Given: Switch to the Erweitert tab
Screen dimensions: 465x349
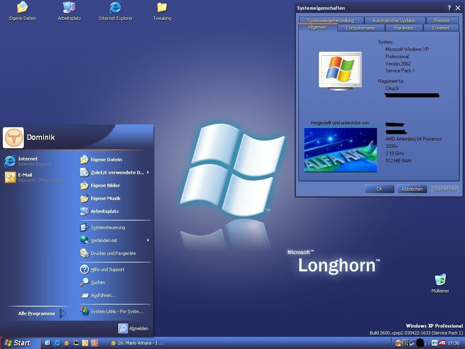Looking at the screenshot, I should click(441, 28).
